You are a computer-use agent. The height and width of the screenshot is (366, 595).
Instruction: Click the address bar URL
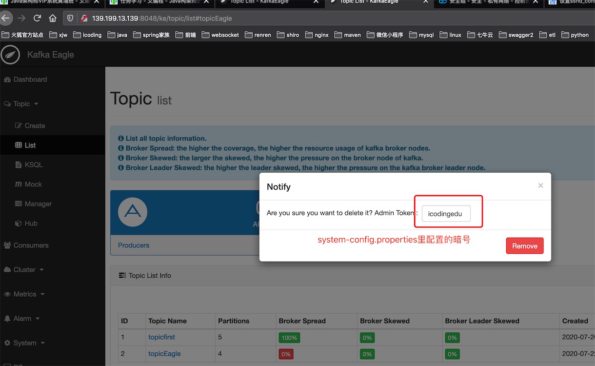pos(162,19)
